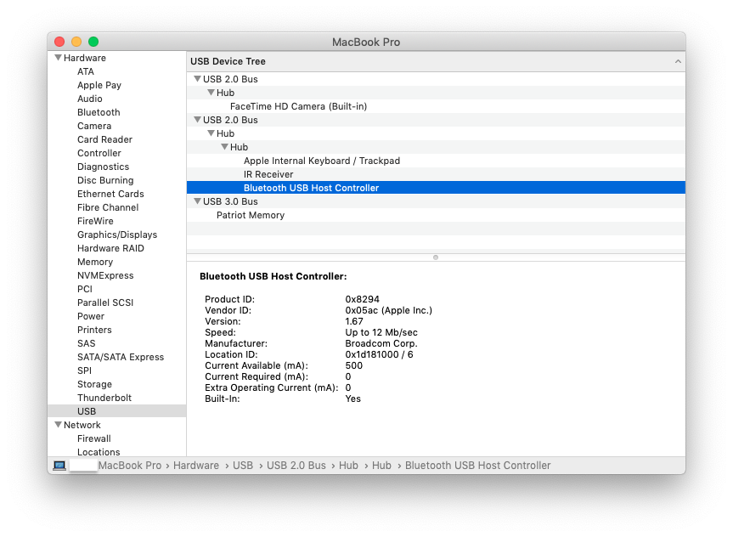Collapse the Hardware section triangle
This screenshot has height=537, width=733.
click(x=58, y=58)
